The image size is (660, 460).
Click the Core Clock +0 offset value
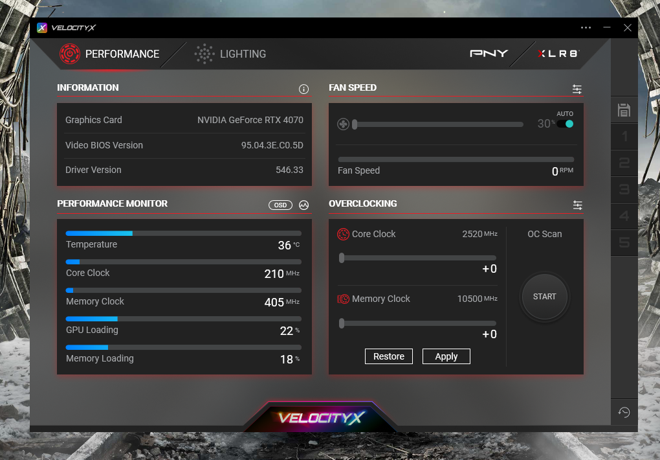pos(490,269)
